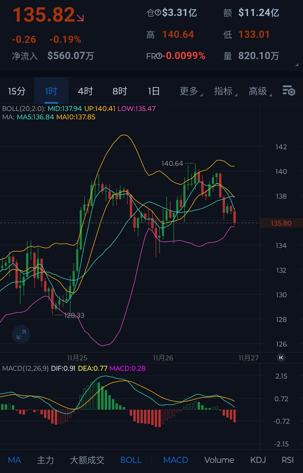The width and height of the screenshot is (303, 473).
Task: Switch to the 15分 timeframe
Action: tap(17, 91)
